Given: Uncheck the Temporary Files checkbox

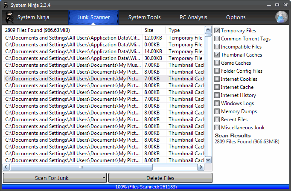Looking at the screenshot, I should (x=217, y=31).
